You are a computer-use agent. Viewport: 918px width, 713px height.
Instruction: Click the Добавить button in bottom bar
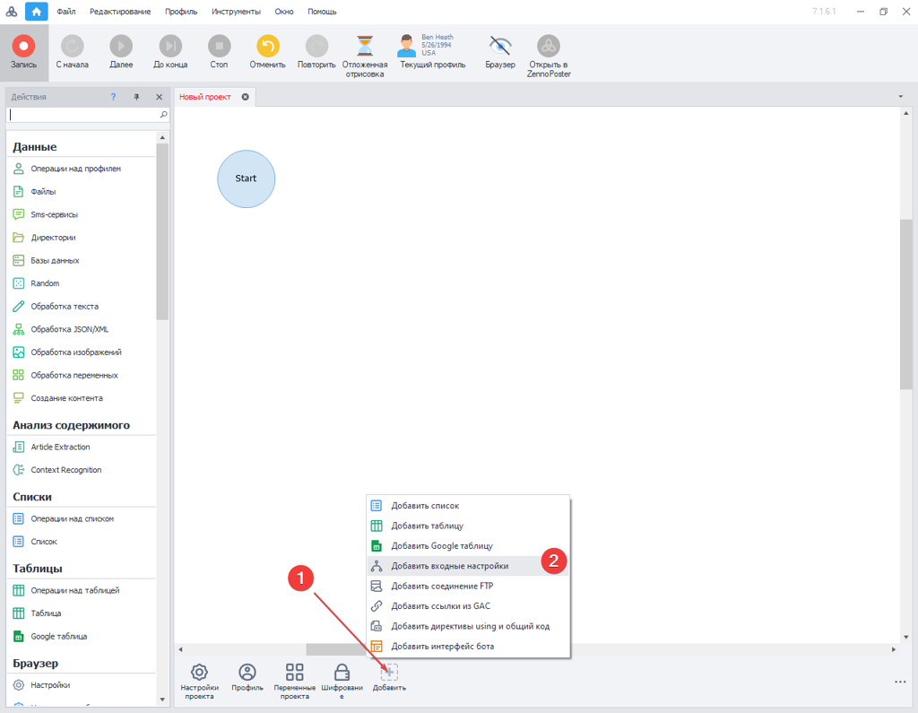(x=389, y=674)
